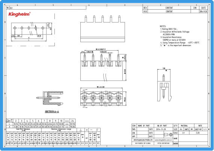Select the NOTES: heading
Screen dimensions: 214x151
coord(163,26)
